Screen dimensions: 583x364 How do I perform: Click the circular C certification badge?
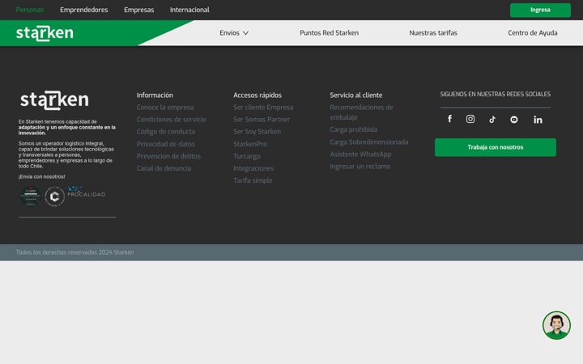[55, 197]
